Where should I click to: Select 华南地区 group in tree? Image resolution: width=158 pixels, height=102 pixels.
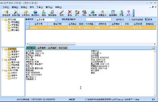pos(15,25)
